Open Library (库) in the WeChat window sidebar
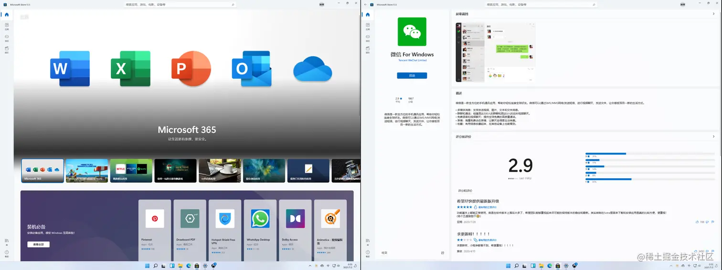The image size is (722, 270). [x=368, y=242]
